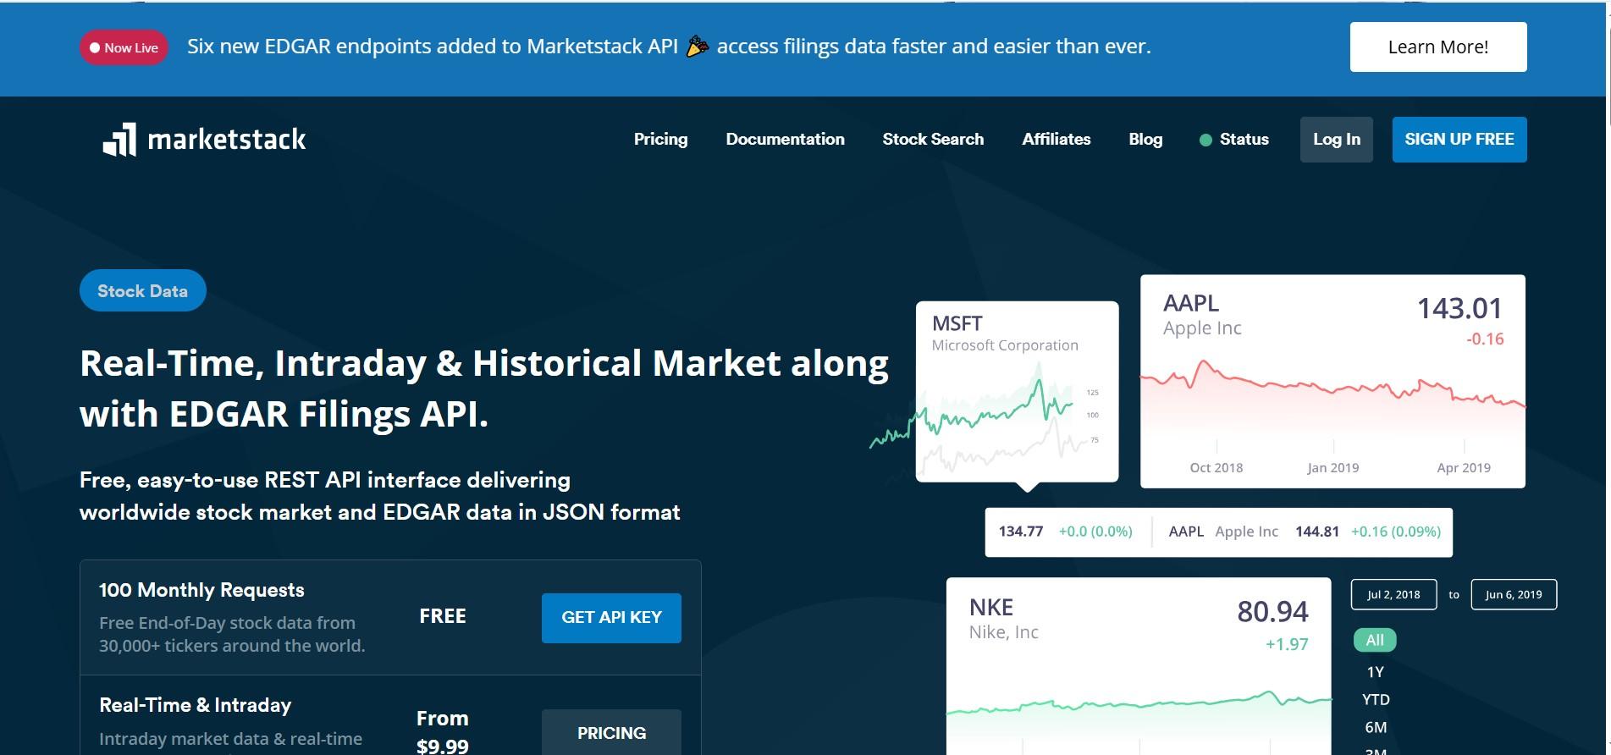Open the Blog link
Image resolution: width=1611 pixels, height=755 pixels.
coord(1145,140)
